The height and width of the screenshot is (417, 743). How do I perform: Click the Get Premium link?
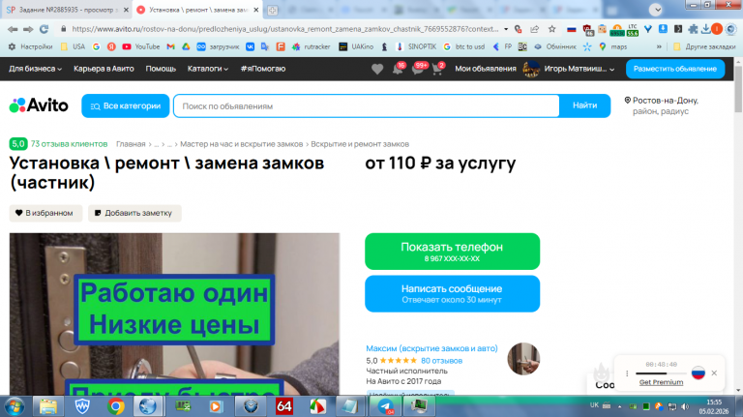tap(661, 382)
